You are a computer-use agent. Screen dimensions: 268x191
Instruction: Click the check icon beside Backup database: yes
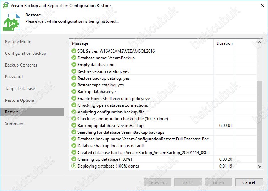(x=74, y=91)
